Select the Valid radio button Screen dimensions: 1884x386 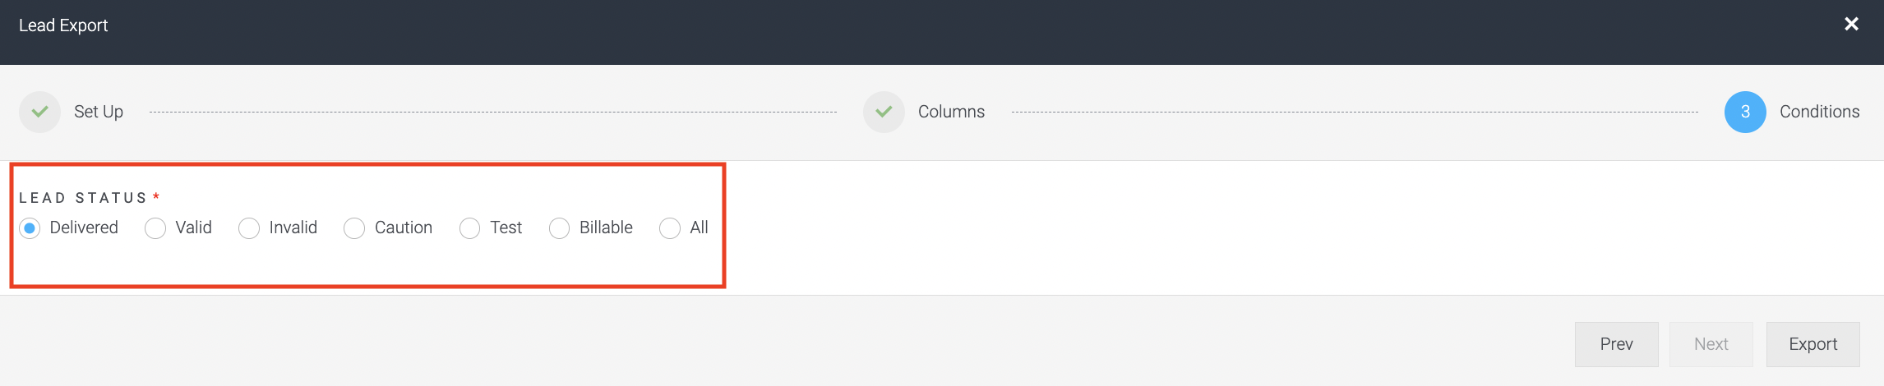point(155,228)
